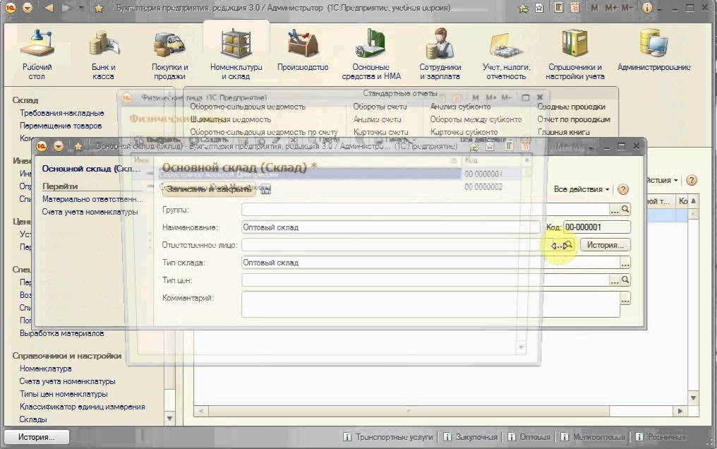Image resolution: width=717 pixels, height=449 pixels.
Task: Open the Склады link in the sidebar
Action: [33, 419]
